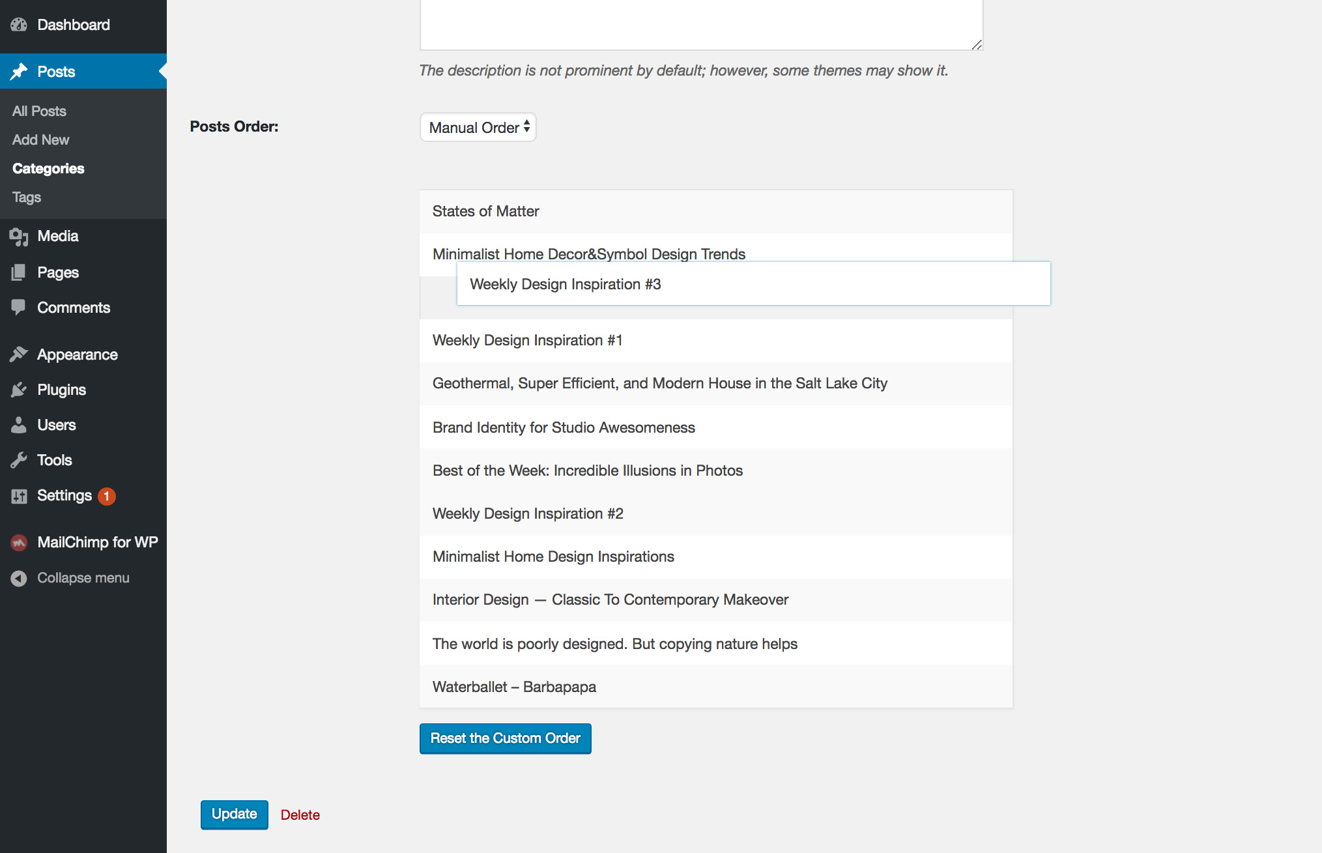Open Add New post submenu
The image size is (1322, 853).
(x=40, y=140)
